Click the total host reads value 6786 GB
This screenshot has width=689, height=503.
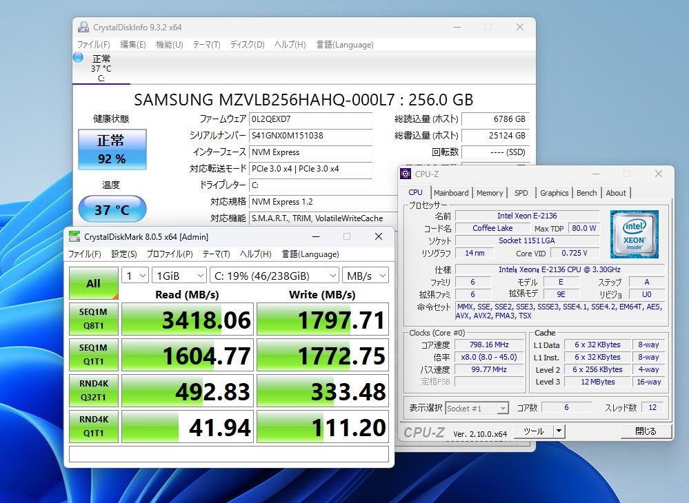(x=495, y=119)
